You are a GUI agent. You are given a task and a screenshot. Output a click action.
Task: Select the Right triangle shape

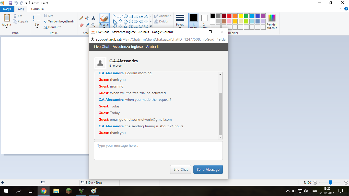(115, 21)
